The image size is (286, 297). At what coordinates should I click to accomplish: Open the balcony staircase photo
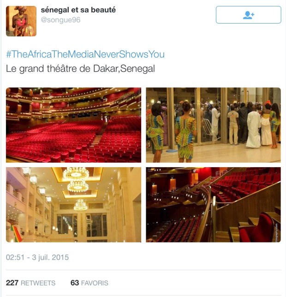pyautogui.click(x=214, y=205)
